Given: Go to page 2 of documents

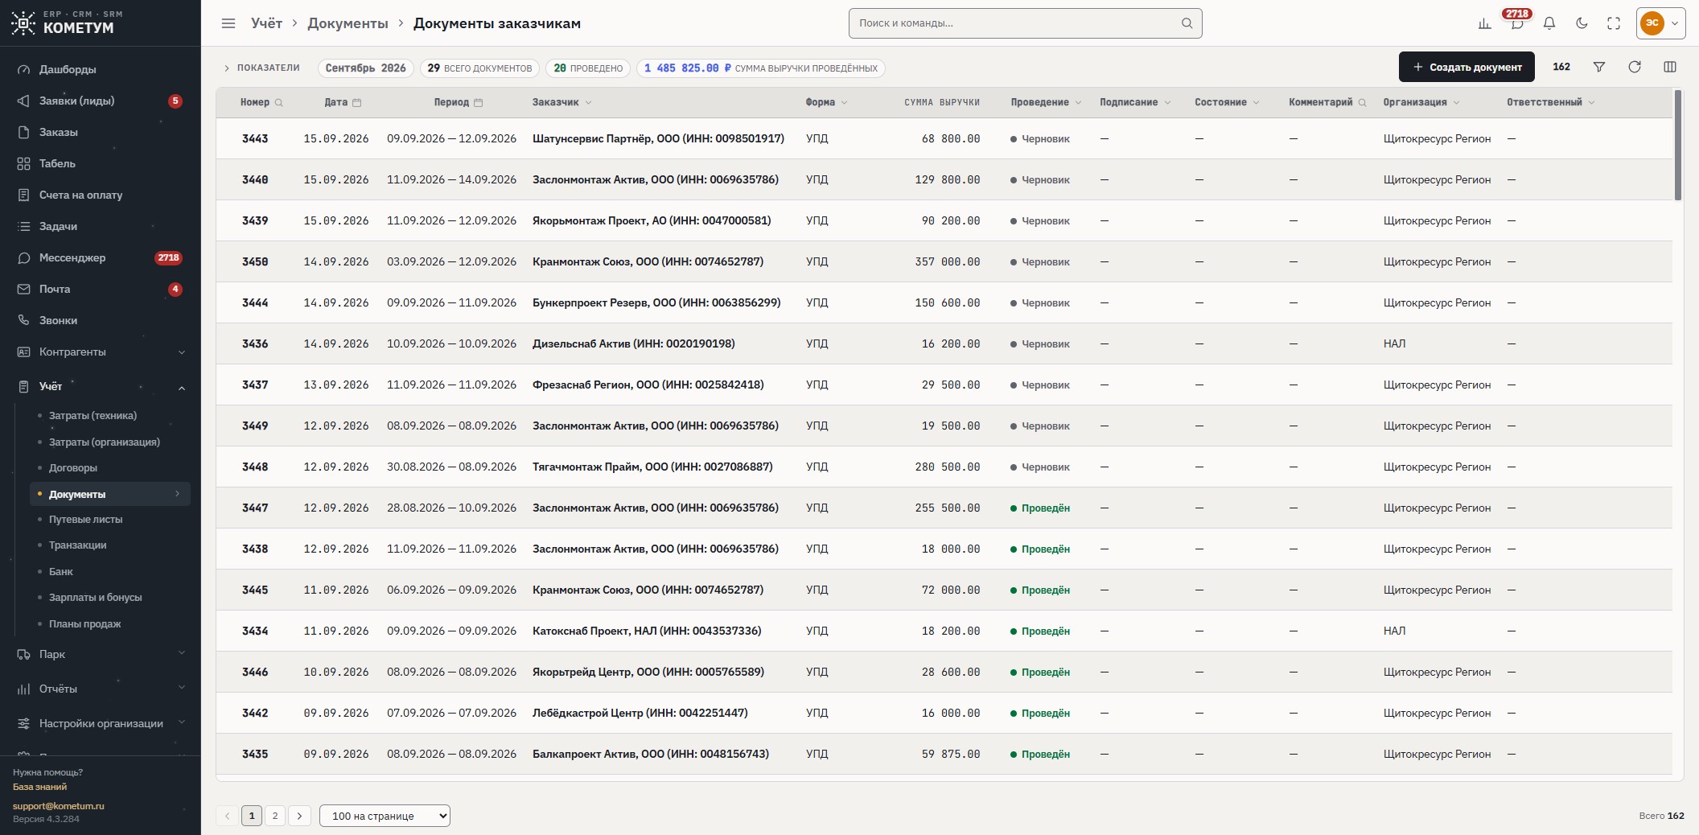Looking at the screenshot, I should pos(275,816).
